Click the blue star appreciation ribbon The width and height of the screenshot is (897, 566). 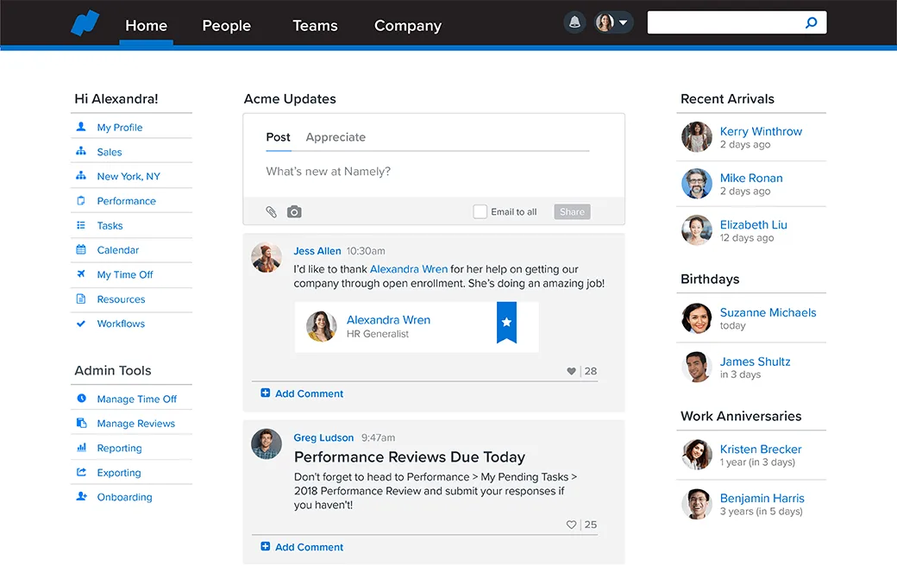pos(506,322)
